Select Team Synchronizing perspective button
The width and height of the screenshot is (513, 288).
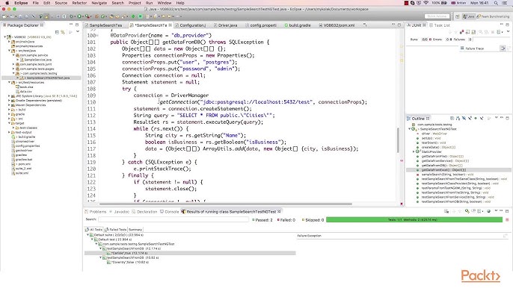click(493, 16)
